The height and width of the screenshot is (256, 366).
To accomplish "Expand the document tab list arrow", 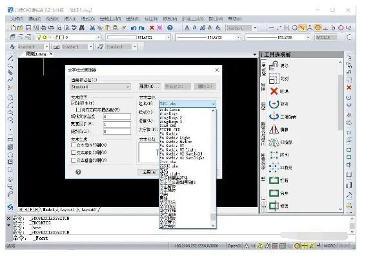I will point(255,55).
